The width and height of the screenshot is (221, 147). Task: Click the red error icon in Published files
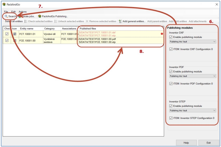point(162,34)
